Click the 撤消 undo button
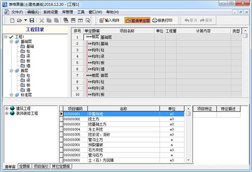The image size is (252, 172). pyautogui.click(x=191, y=21)
